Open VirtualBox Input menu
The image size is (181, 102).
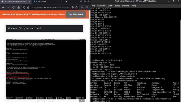(117, 6)
